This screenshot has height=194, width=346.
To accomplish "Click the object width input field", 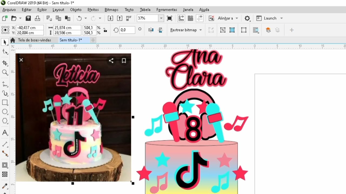I will (68, 28).
